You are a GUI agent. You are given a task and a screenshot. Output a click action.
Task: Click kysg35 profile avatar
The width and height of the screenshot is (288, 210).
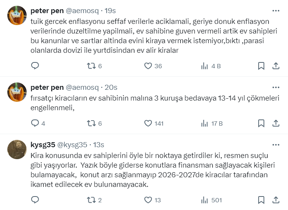[17, 150]
